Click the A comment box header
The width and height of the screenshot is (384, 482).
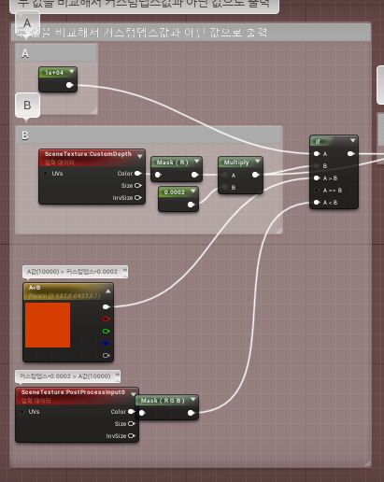[x=57, y=53]
